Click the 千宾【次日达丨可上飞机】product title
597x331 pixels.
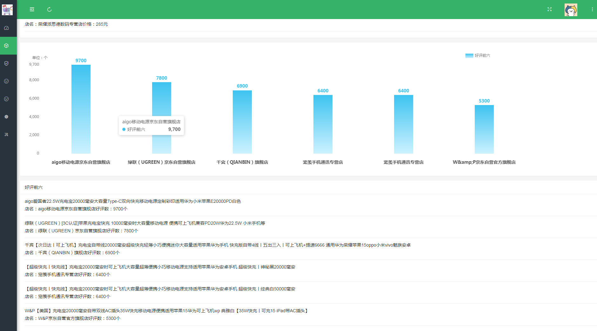pyautogui.click(x=218, y=245)
